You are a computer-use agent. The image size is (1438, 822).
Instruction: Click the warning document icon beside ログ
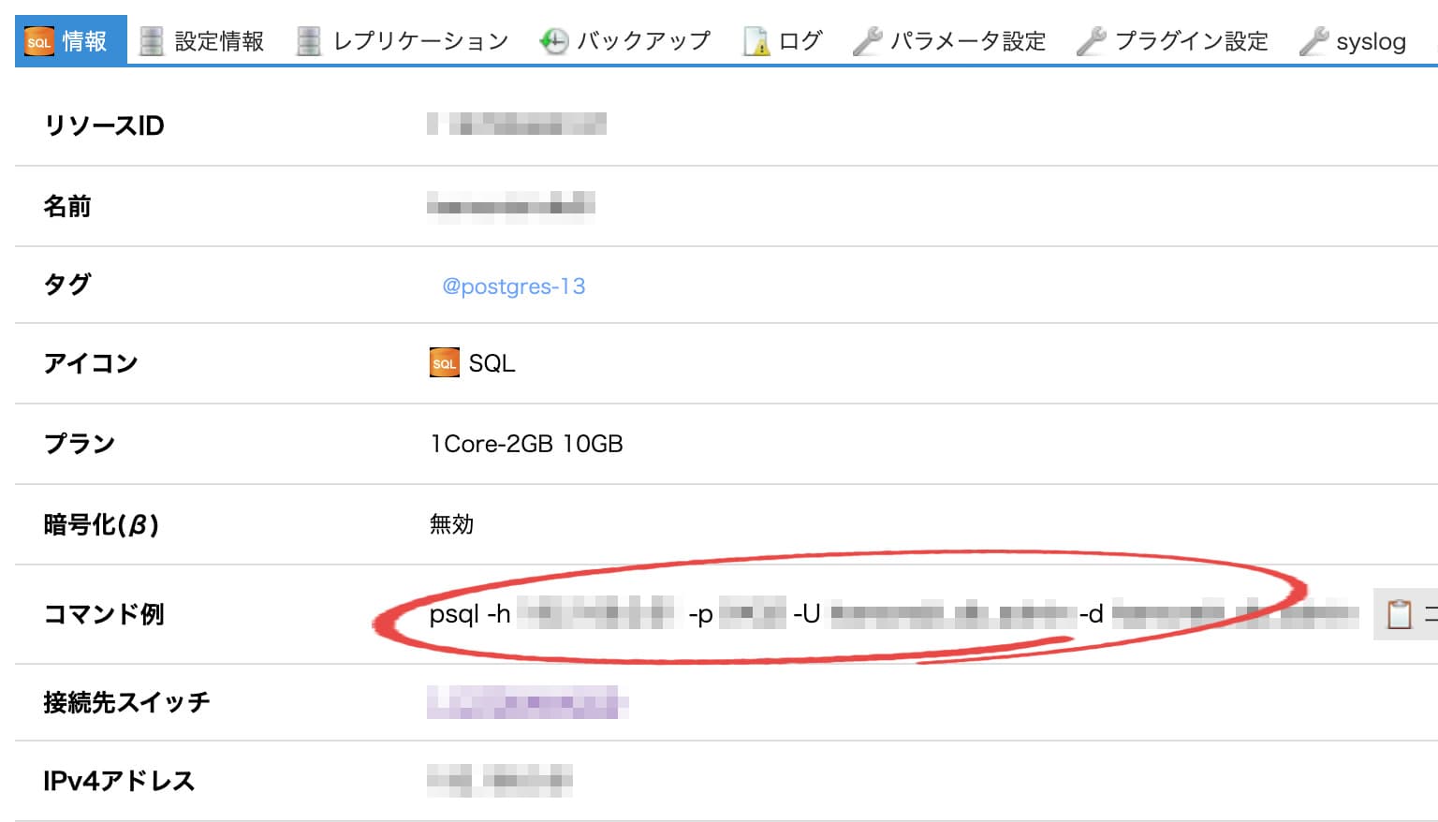[756, 41]
